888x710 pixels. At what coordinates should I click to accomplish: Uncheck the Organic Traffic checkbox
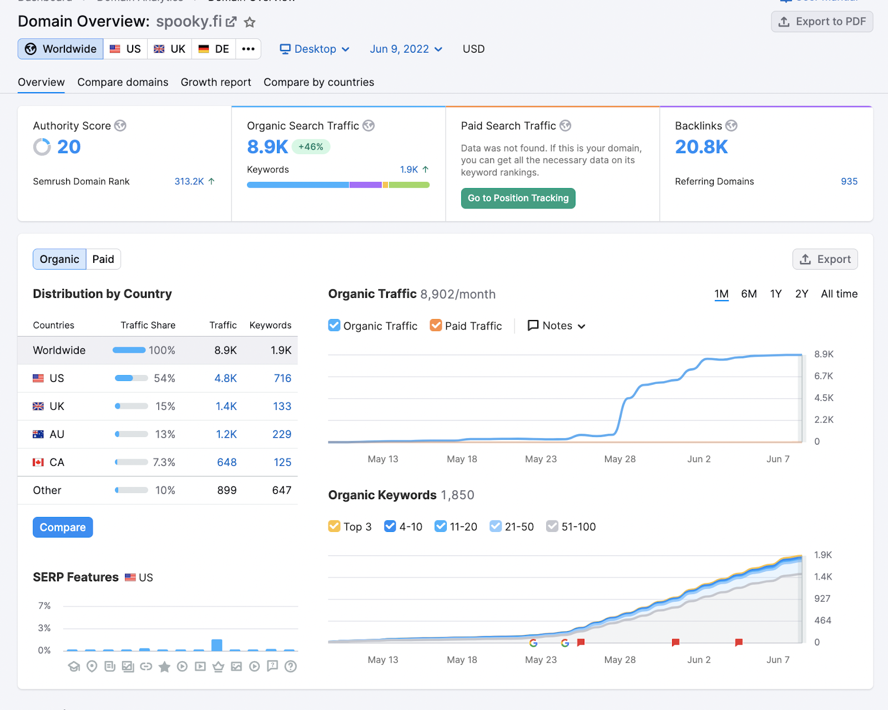pos(334,325)
